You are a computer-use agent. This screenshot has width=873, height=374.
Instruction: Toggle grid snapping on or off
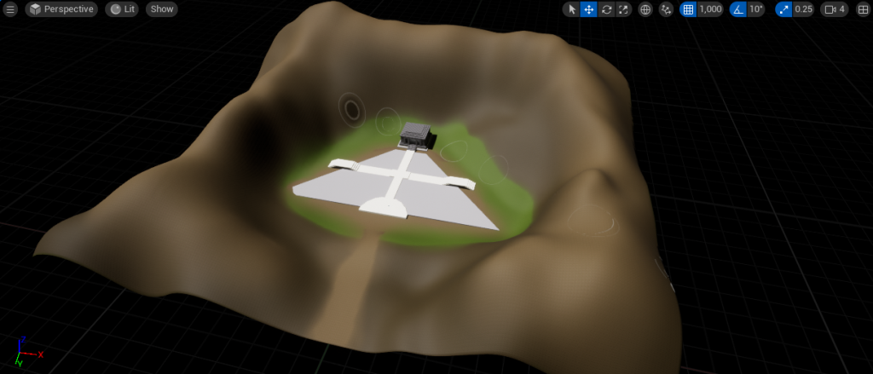[x=689, y=9]
